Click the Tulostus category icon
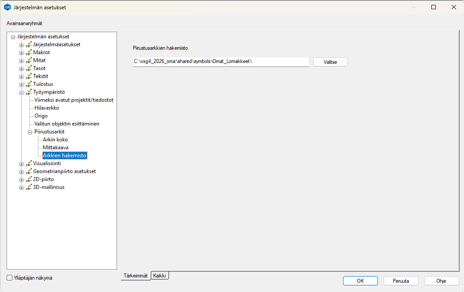This screenshot has width=464, height=292. [29, 85]
